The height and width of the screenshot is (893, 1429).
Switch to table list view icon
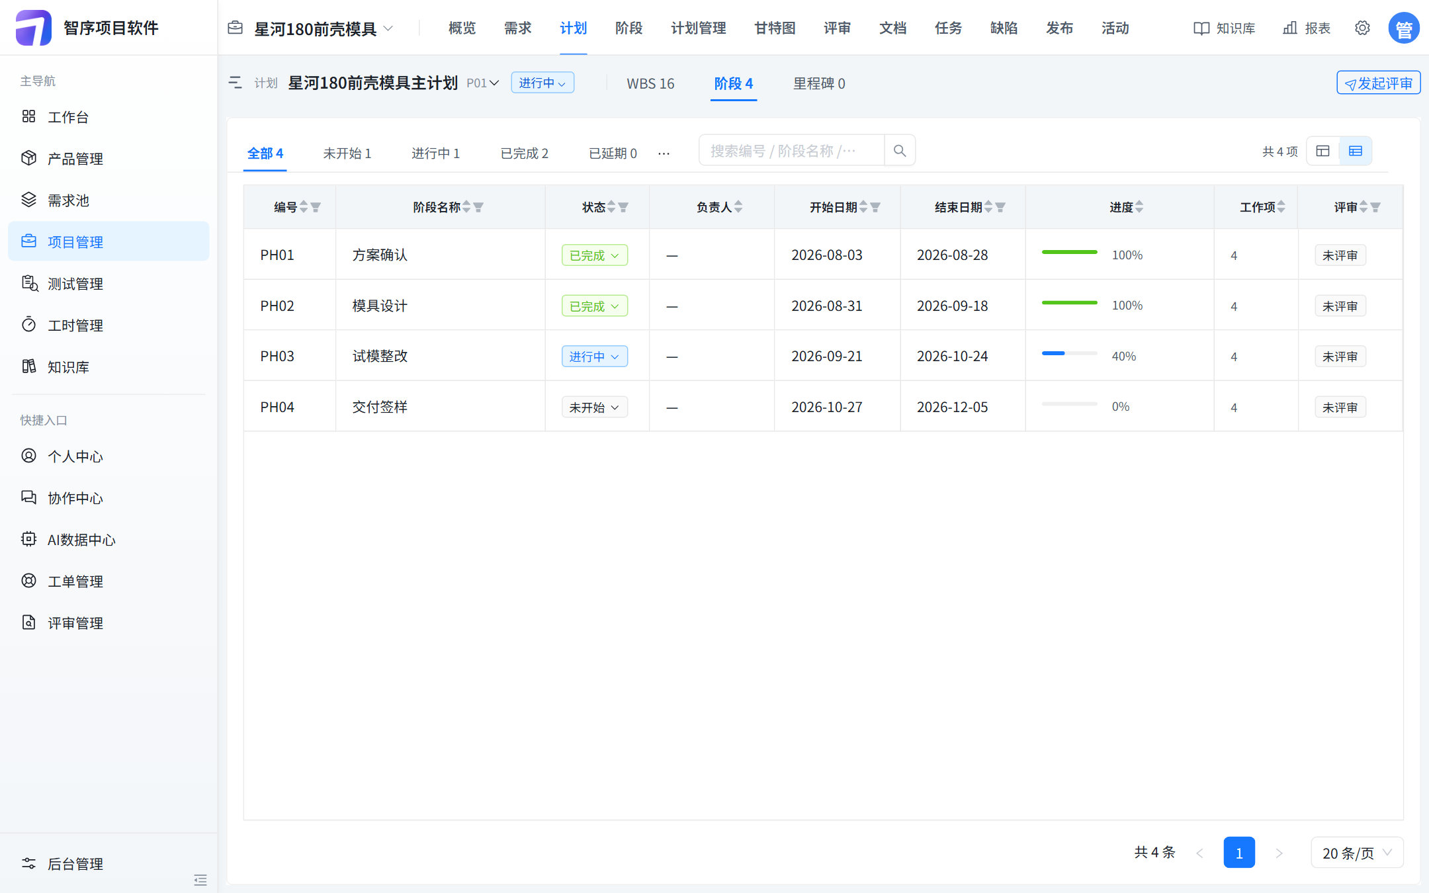(1356, 151)
